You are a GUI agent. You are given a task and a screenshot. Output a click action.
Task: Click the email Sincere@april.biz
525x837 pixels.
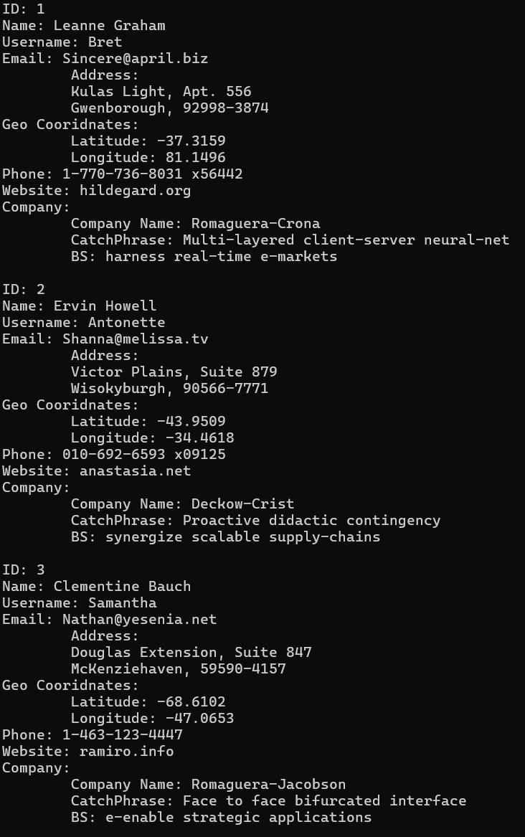(x=135, y=59)
